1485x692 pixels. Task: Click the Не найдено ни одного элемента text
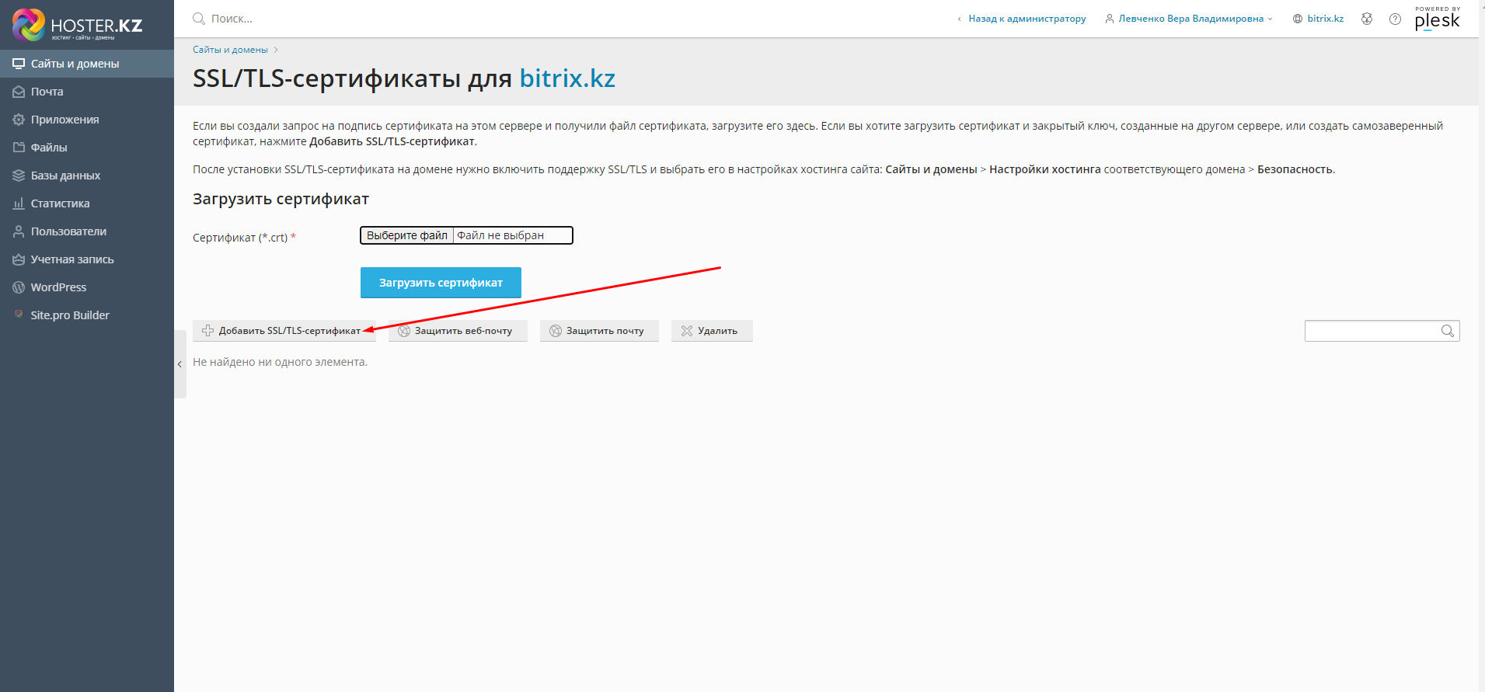[x=280, y=362]
